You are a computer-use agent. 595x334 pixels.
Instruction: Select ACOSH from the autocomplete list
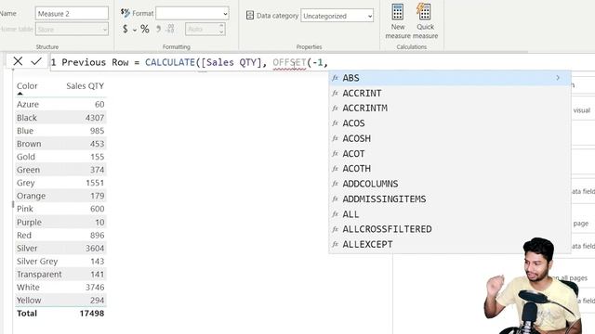point(450,138)
